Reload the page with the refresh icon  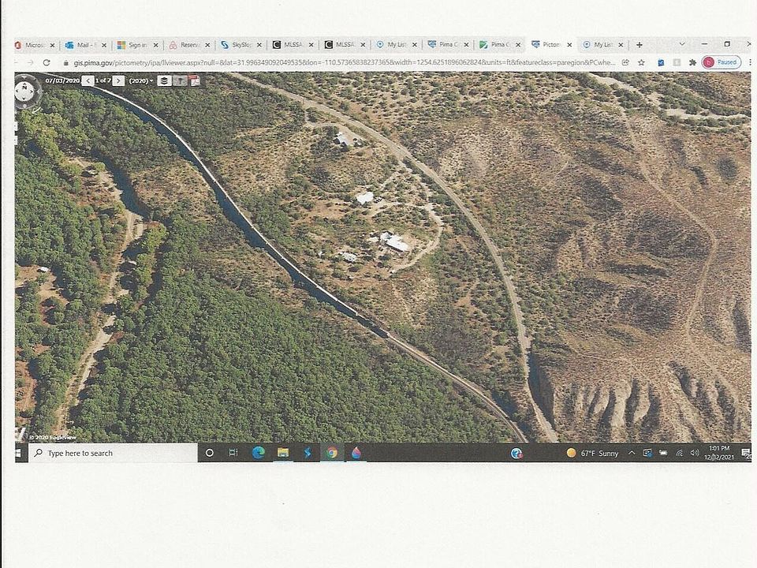(47, 62)
